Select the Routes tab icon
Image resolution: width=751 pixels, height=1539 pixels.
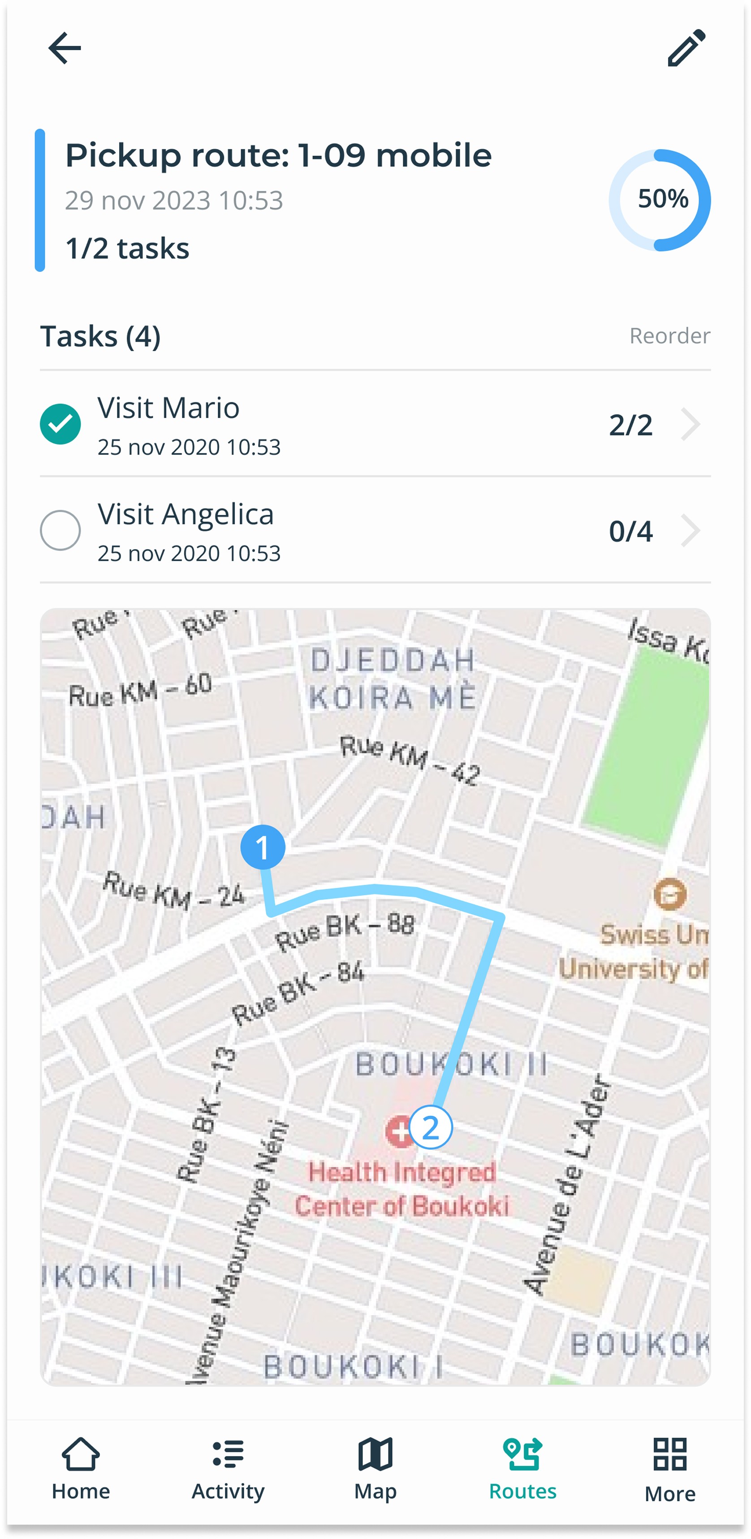523,1454
